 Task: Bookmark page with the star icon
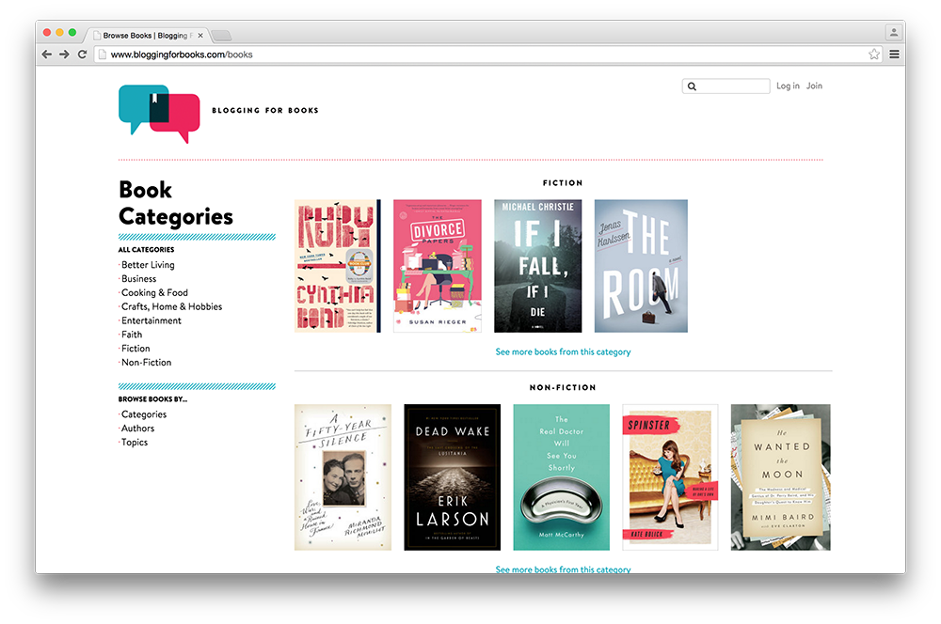pyautogui.click(x=874, y=55)
